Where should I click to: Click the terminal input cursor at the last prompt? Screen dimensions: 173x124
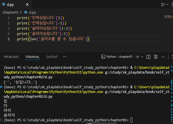(131, 120)
